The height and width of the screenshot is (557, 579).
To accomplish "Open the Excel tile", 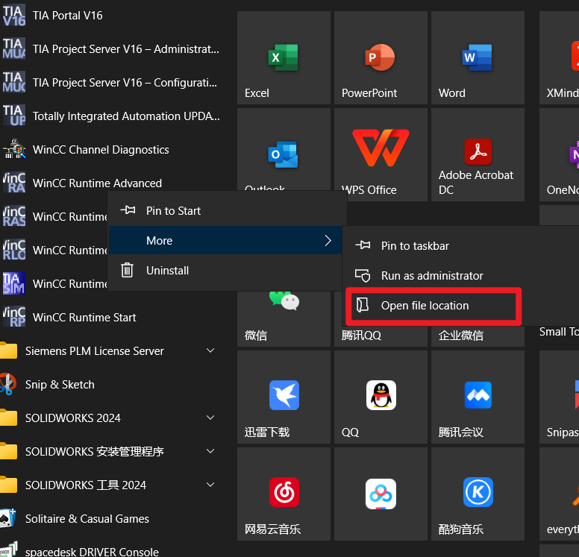I will click(284, 58).
